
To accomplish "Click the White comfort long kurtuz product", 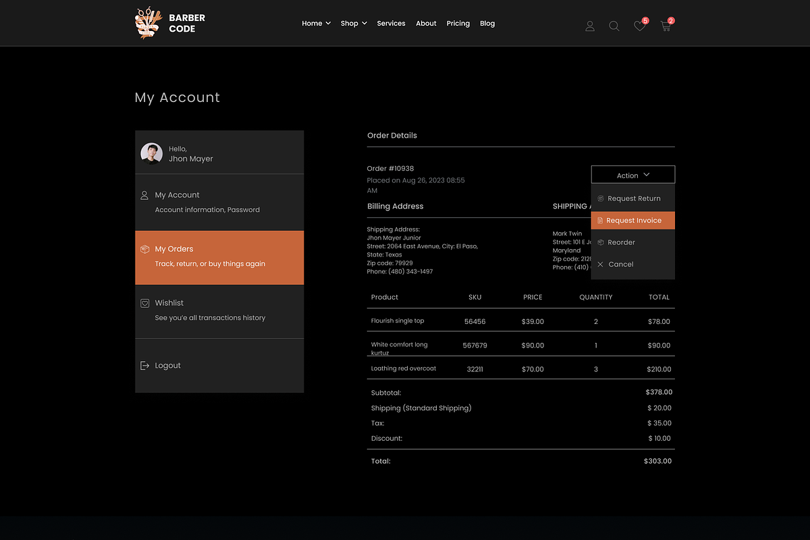I will click(399, 348).
